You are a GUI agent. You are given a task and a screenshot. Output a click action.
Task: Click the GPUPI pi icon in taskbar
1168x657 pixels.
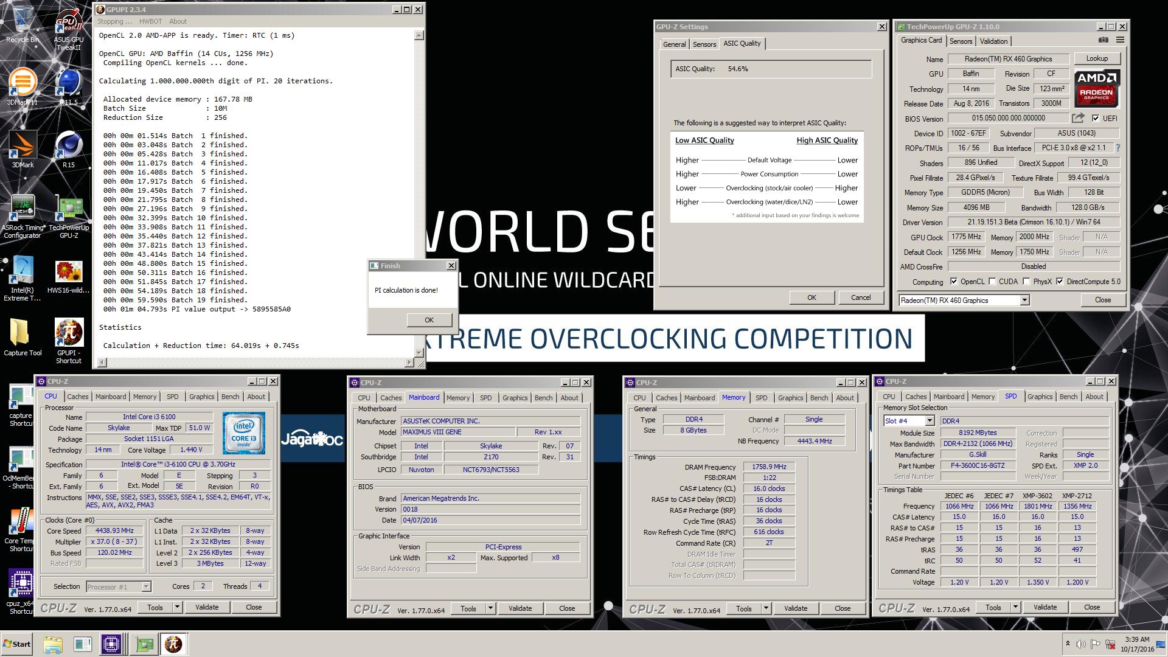pyautogui.click(x=173, y=644)
